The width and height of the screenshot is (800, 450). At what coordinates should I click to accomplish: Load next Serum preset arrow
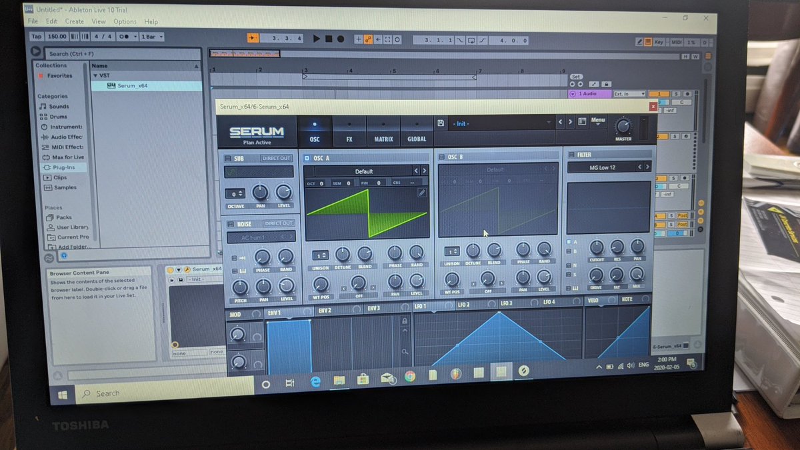point(569,122)
